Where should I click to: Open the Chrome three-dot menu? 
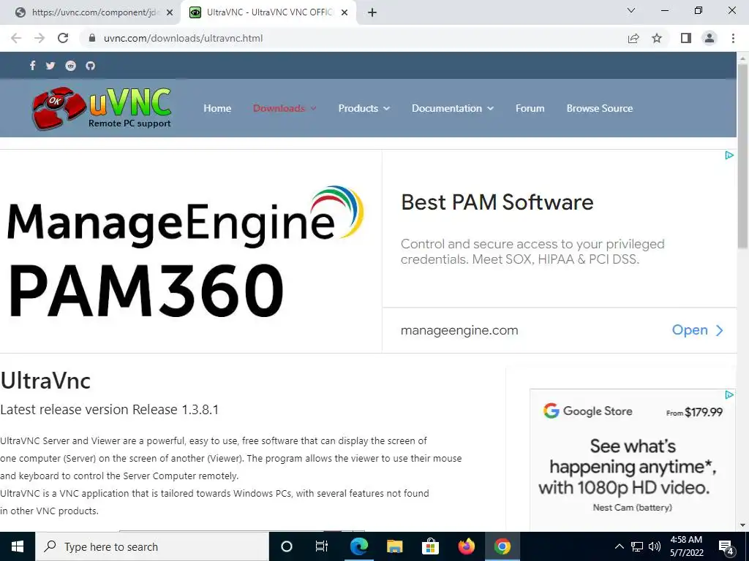coord(733,38)
